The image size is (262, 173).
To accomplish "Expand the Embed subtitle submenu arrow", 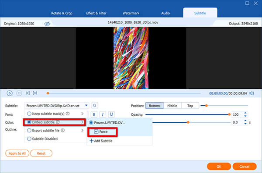I will tap(83, 122).
